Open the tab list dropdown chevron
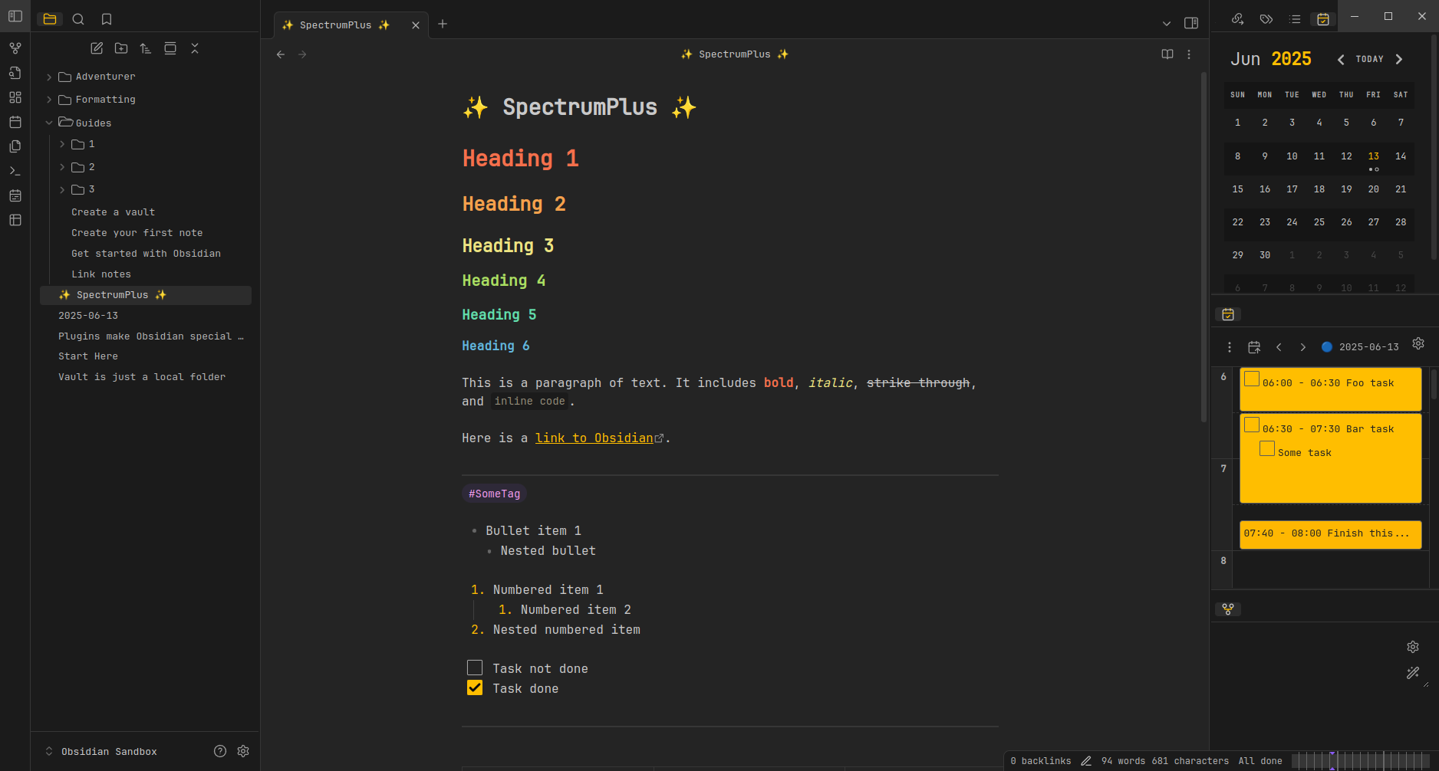1439x771 pixels. point(1167,24)
